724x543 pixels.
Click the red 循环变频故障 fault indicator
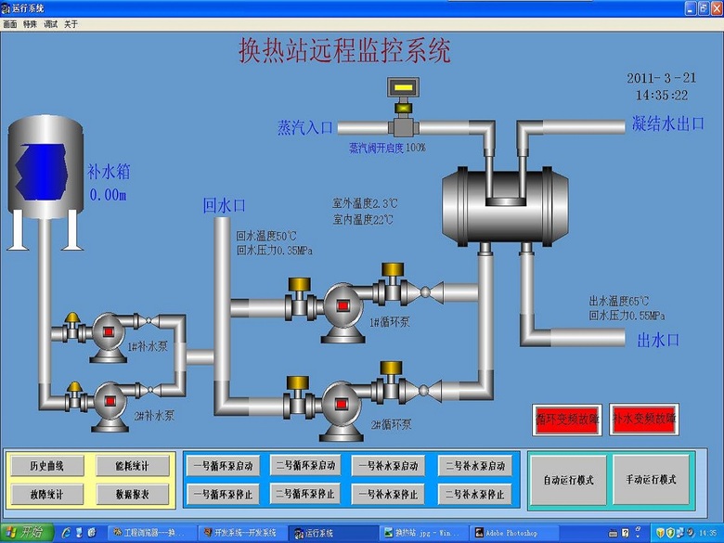[566, 420]
